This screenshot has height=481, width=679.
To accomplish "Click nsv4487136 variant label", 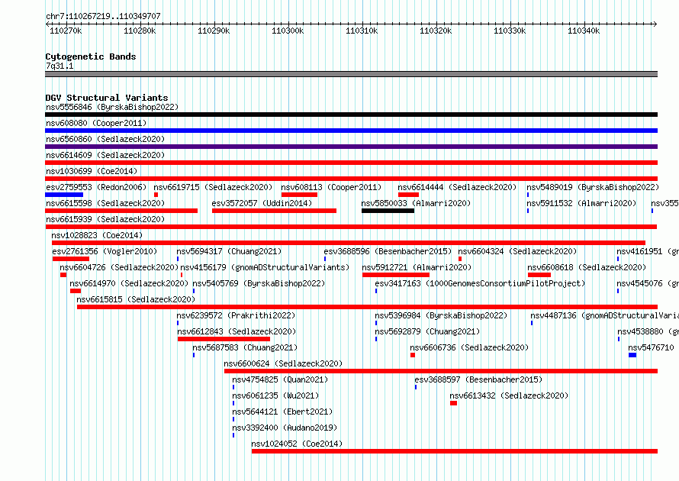I will [x=604, y=315].
